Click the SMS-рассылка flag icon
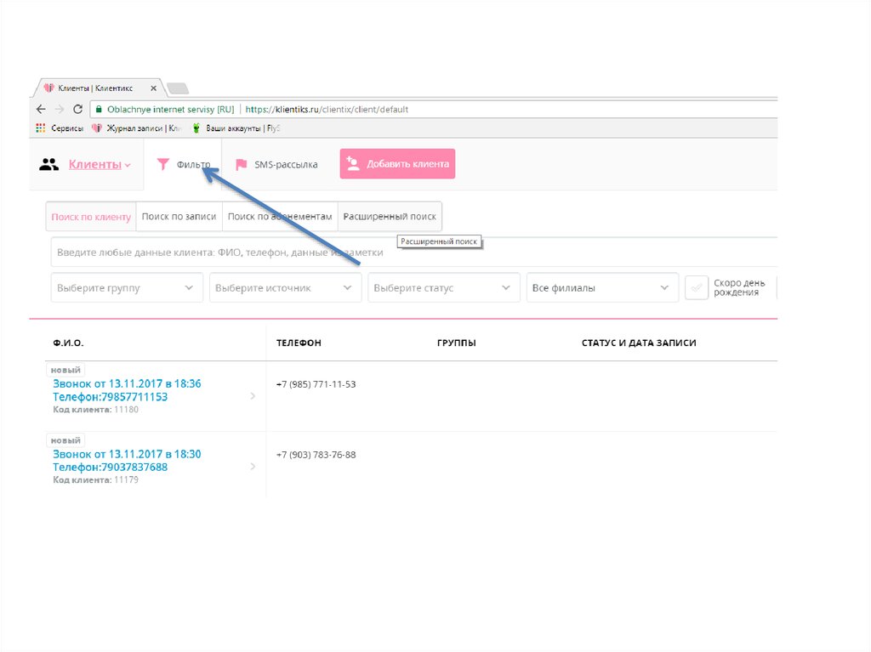Viewport: 871px width, 652px height. click(x=242, y=165)
